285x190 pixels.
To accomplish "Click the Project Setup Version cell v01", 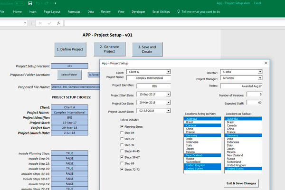I will click(x=70, y=66).
